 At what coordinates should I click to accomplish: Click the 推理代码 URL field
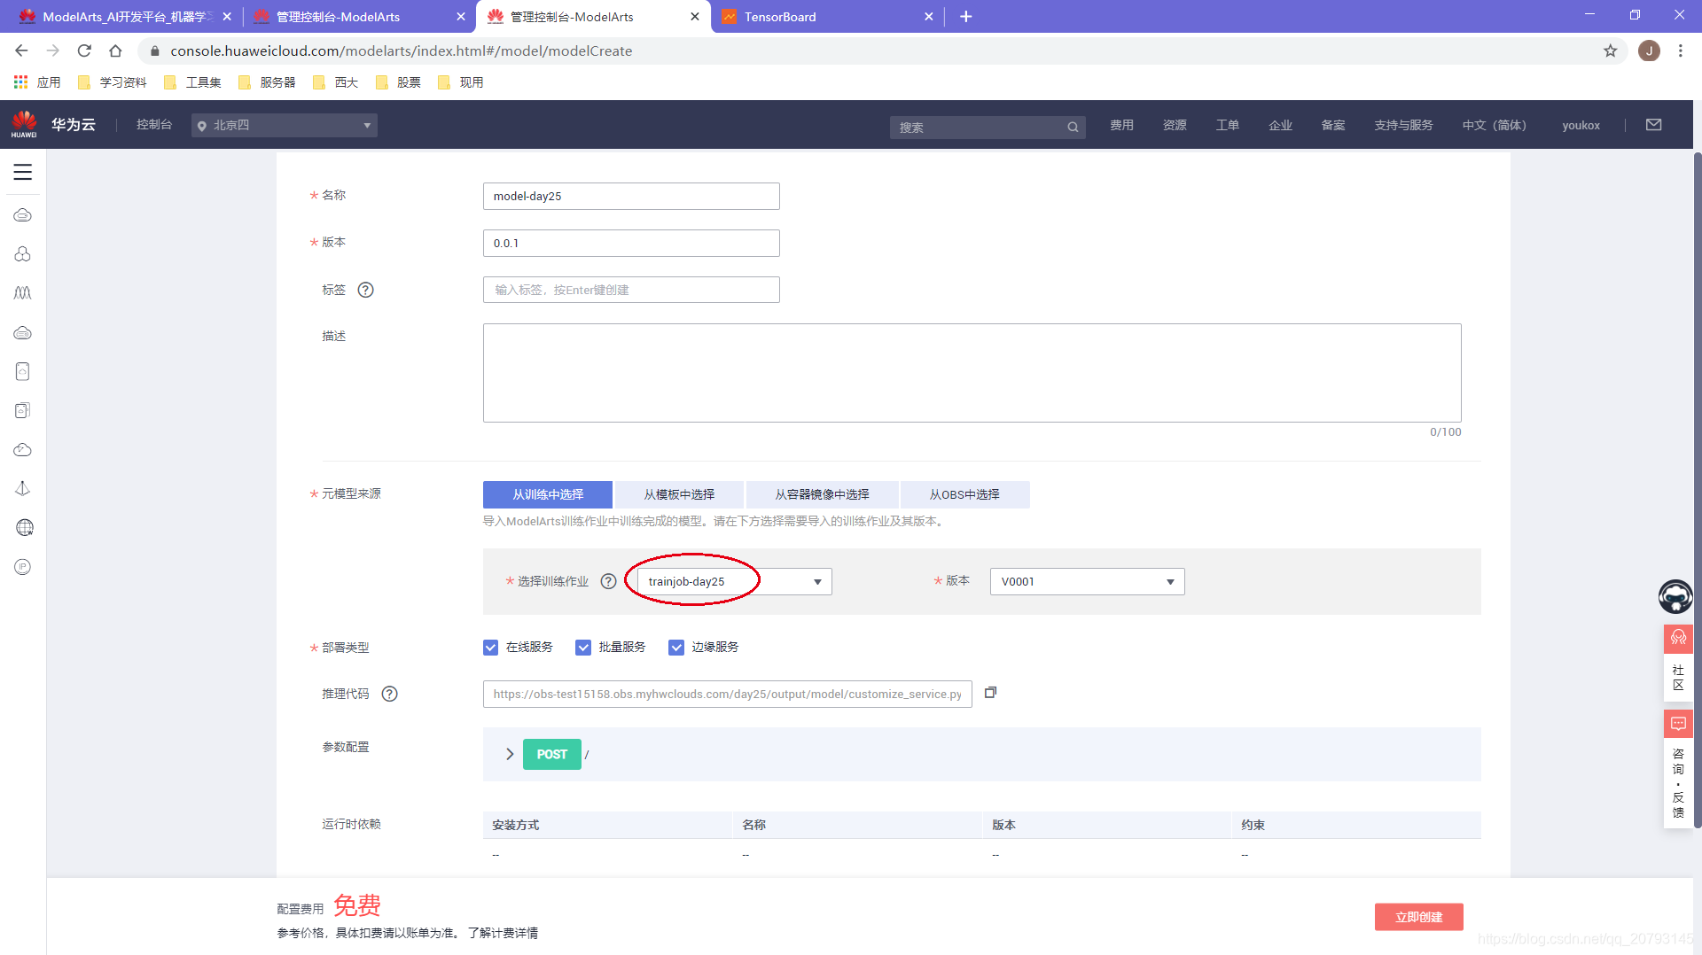(727, 694)
